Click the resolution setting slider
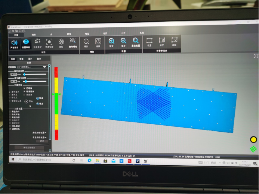 (24, 74)
